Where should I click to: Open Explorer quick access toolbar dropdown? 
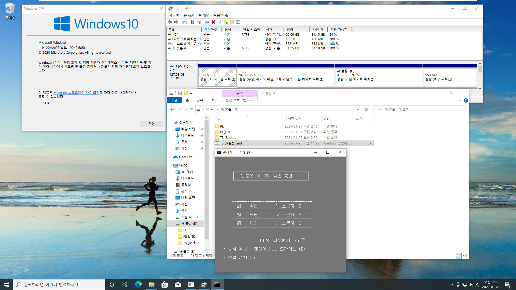coord(191,93)
